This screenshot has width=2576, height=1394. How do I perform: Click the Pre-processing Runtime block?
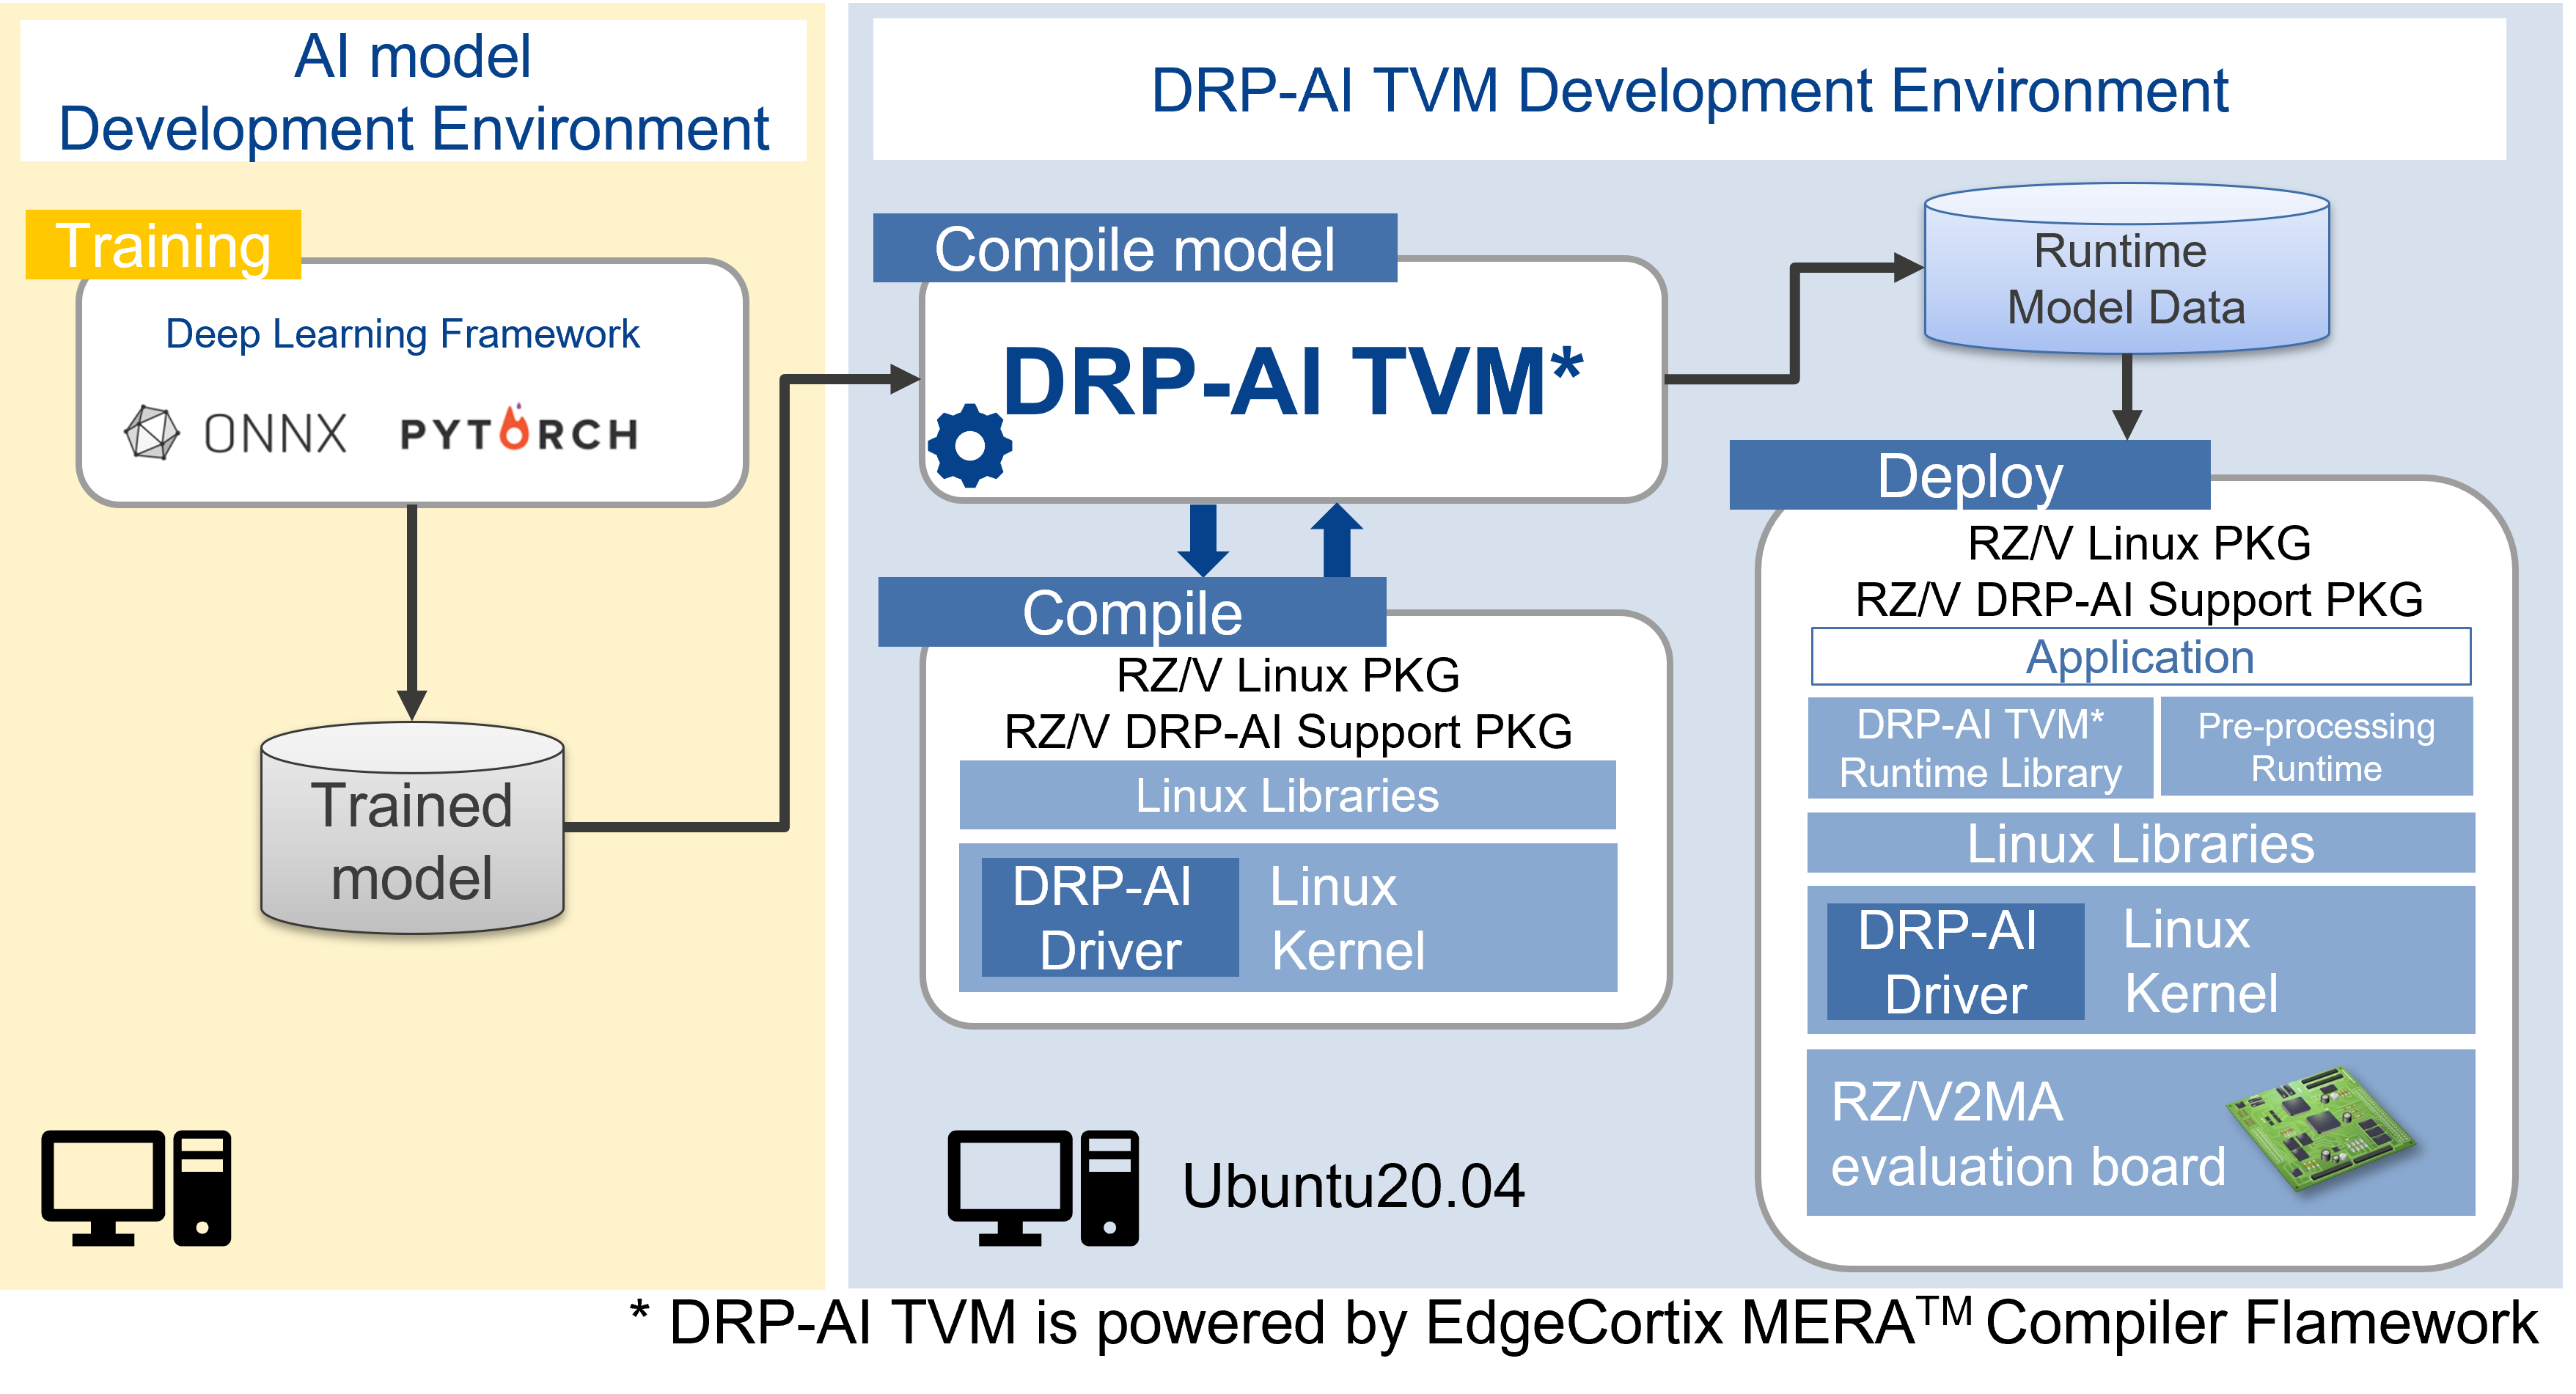click(x=2316, y=747)
